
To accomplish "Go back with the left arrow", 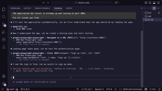I will [44, 3].
